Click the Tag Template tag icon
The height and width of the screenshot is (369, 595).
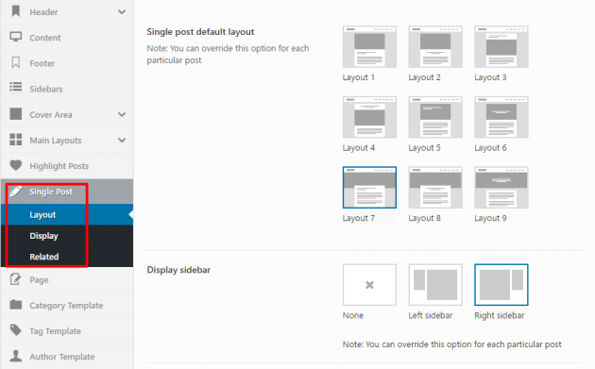15,330
